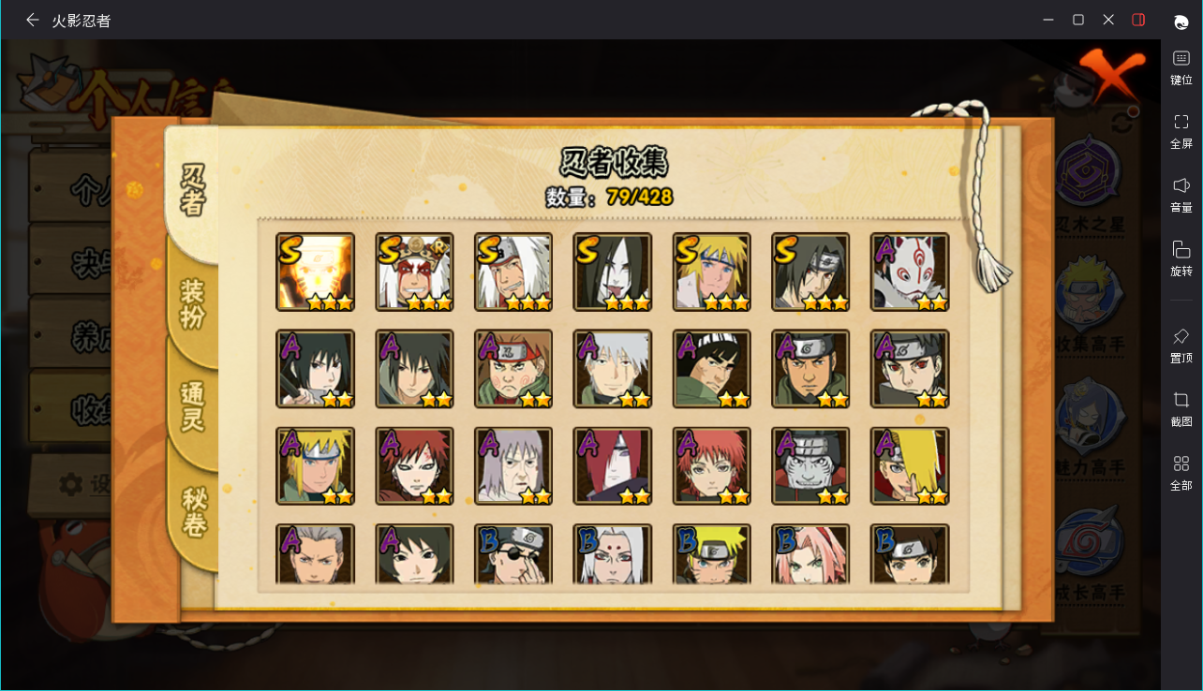This screenshot has height=691, width=1203.
Task: Rotate screen using the 旋转 icon
Action: point(1181,257)
